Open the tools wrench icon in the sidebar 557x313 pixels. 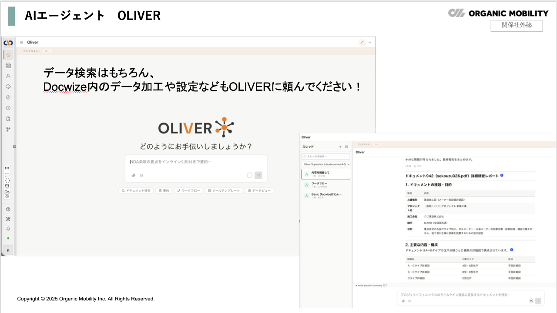(x=8, y=219)
